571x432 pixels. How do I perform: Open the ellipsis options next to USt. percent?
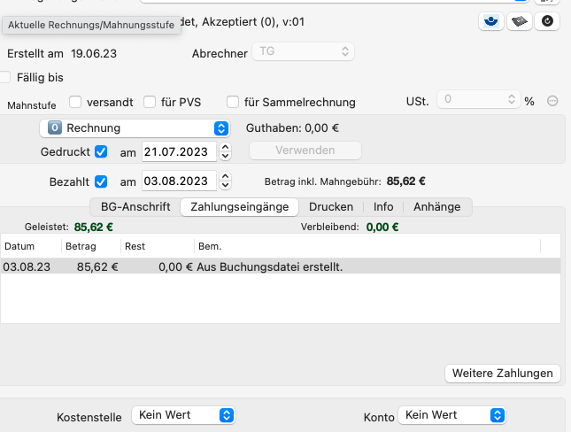tap(552, 101)
